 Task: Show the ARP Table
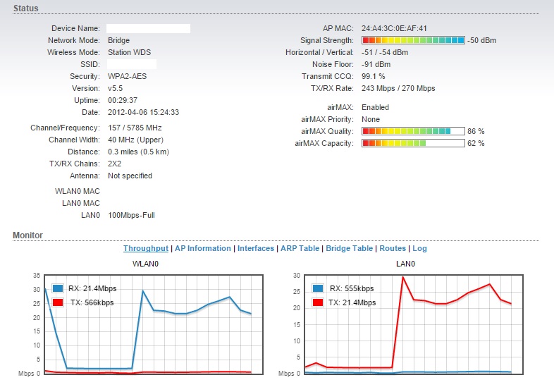[300, 248]
